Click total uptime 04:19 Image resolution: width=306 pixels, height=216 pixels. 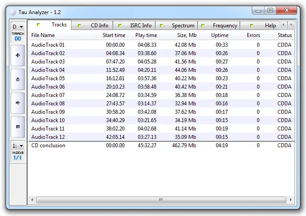pyautogui.click(x=222, y=145)
